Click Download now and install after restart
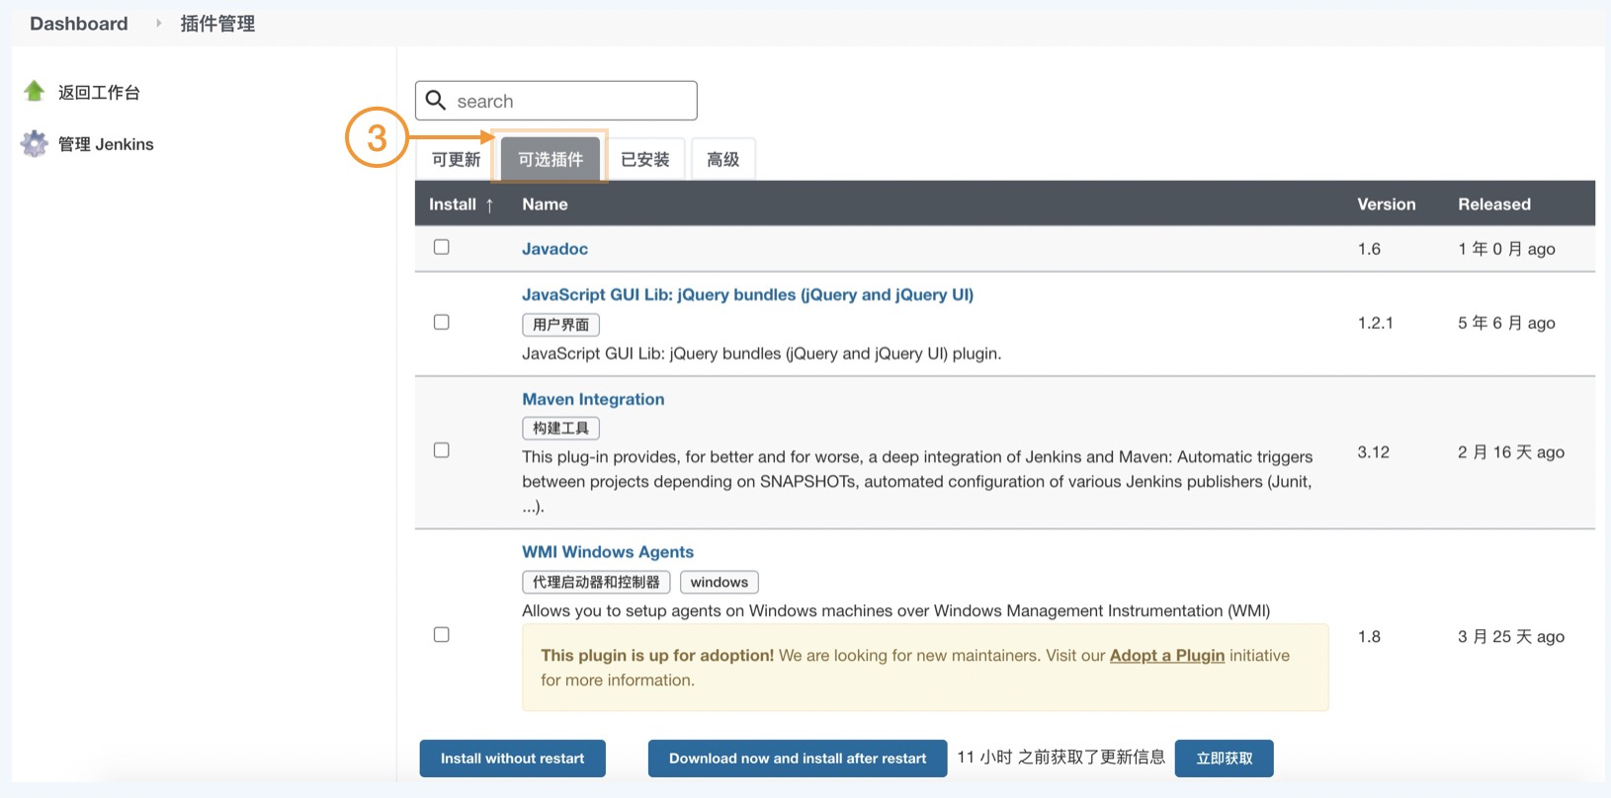Viewport: 1611px width, 798px height. tap(798, 758)
